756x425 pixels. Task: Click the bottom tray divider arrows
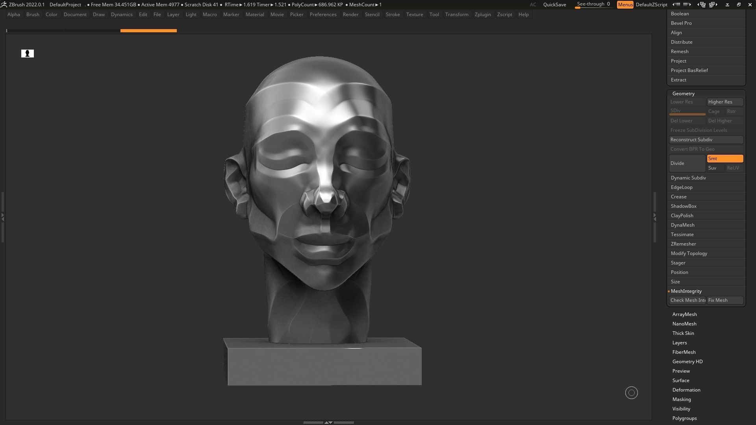tap(328, 422)
